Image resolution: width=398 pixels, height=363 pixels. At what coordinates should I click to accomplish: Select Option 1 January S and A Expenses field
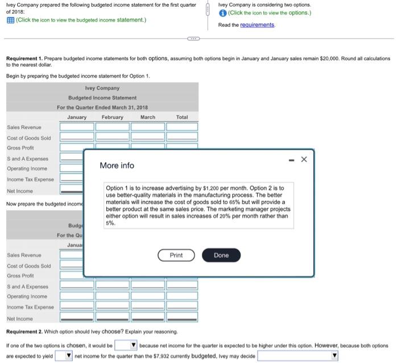72,158
